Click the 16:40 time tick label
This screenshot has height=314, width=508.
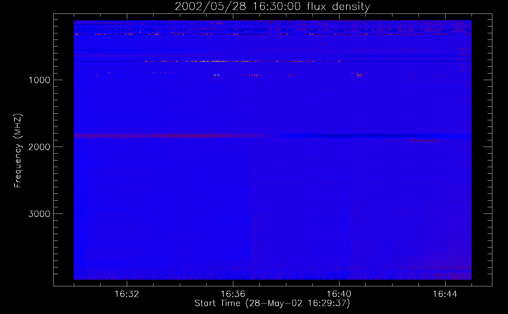point(339,294)
